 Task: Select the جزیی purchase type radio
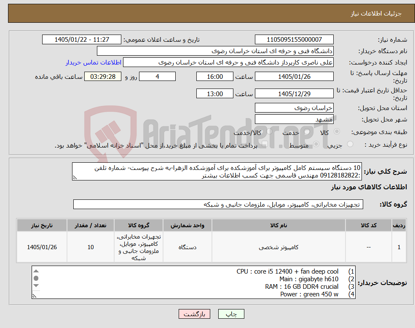350,144
